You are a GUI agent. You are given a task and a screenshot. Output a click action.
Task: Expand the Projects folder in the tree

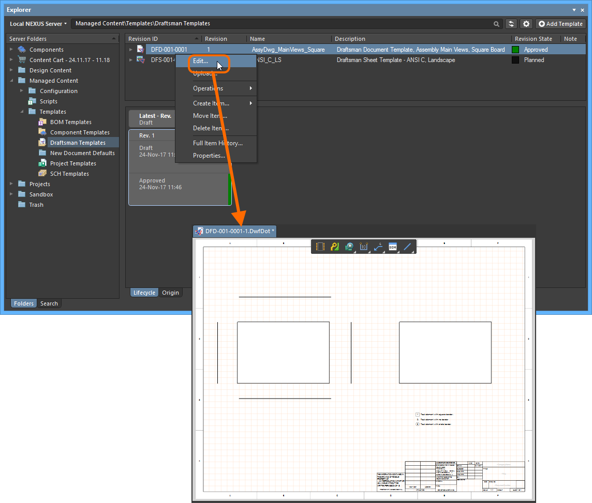point(11,184)
